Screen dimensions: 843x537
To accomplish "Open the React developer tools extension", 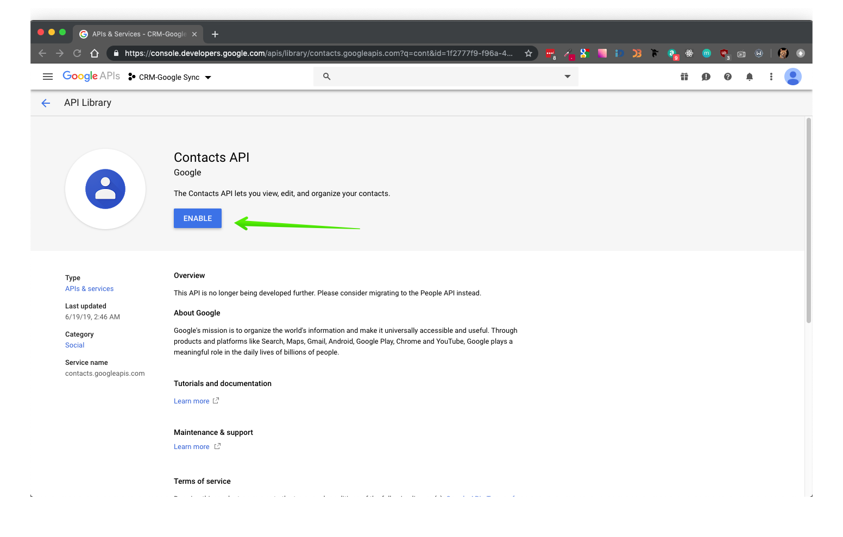I will 689,53.
